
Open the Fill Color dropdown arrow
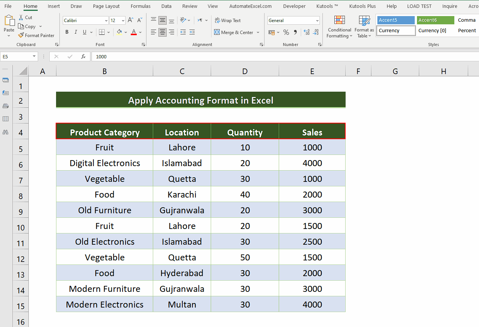pos(126,33)
